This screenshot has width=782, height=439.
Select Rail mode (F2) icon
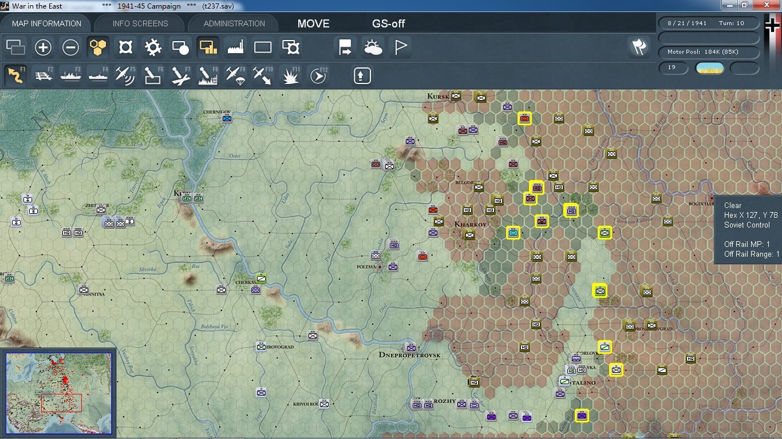tap(44, 75)
